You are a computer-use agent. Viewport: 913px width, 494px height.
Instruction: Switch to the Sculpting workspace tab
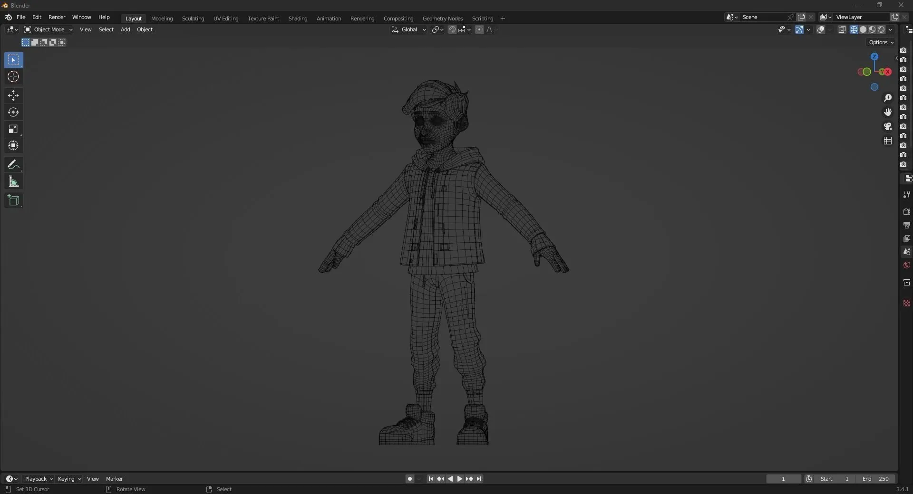click(x=193, y=19)
